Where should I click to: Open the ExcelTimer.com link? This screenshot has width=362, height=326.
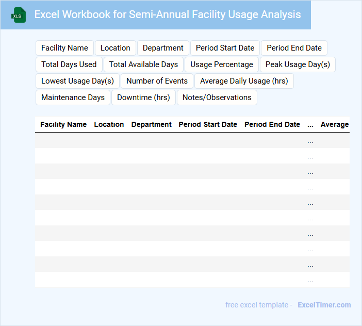click(x=324, y=305)
